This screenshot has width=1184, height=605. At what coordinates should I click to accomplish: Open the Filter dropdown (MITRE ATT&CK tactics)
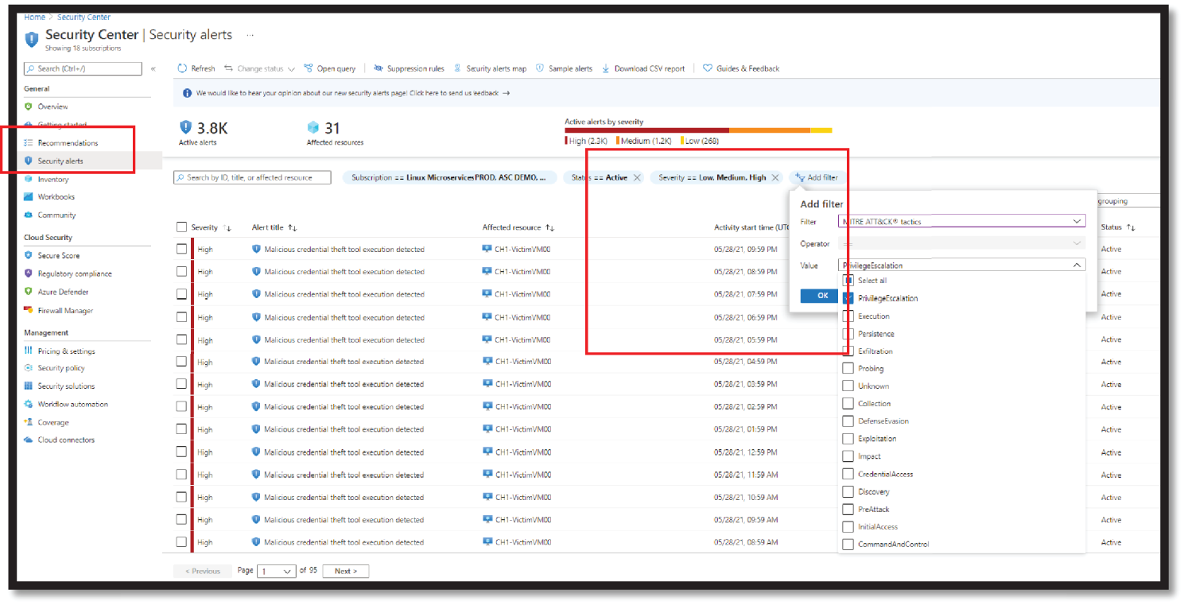pyautogui.click(x=961, y=222)
